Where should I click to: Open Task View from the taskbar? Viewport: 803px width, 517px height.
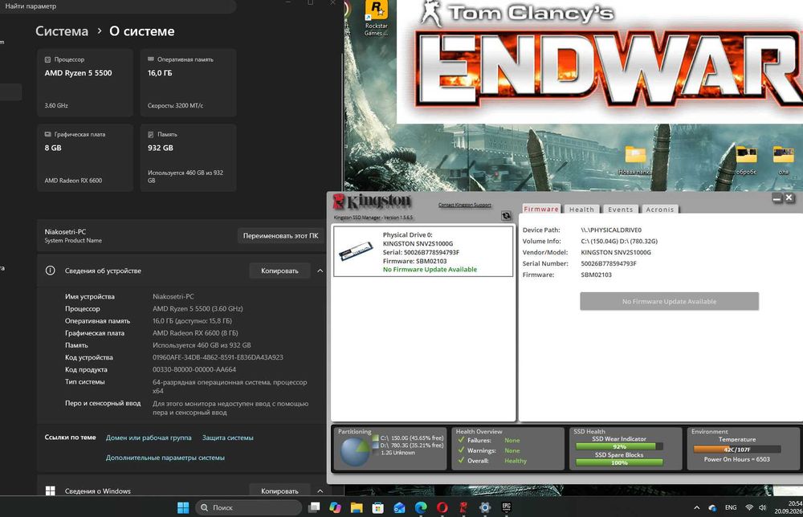314,507
